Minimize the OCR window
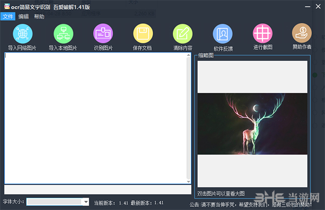325x210 pixels. click(308, 7)
